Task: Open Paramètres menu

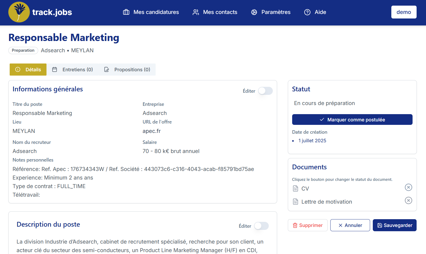Action: pos(271,12)
